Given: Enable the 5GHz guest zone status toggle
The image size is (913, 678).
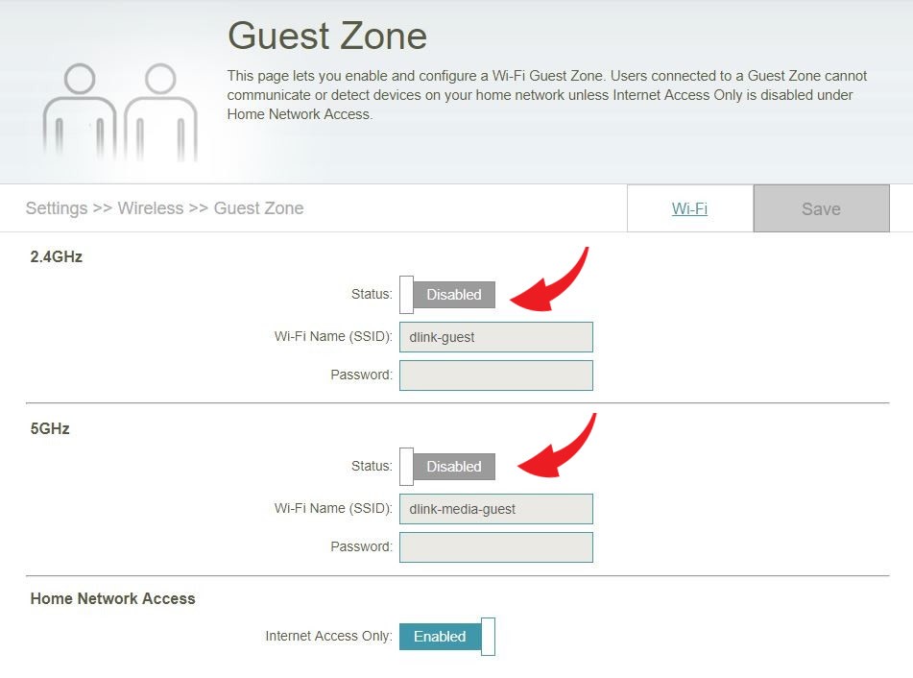Looking at the screenshot, I should tap(447, 467).
